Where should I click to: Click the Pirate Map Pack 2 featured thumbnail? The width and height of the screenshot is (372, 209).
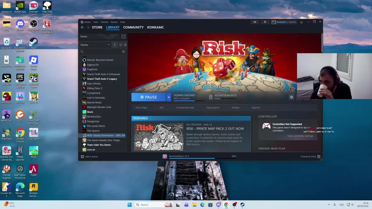159,137
